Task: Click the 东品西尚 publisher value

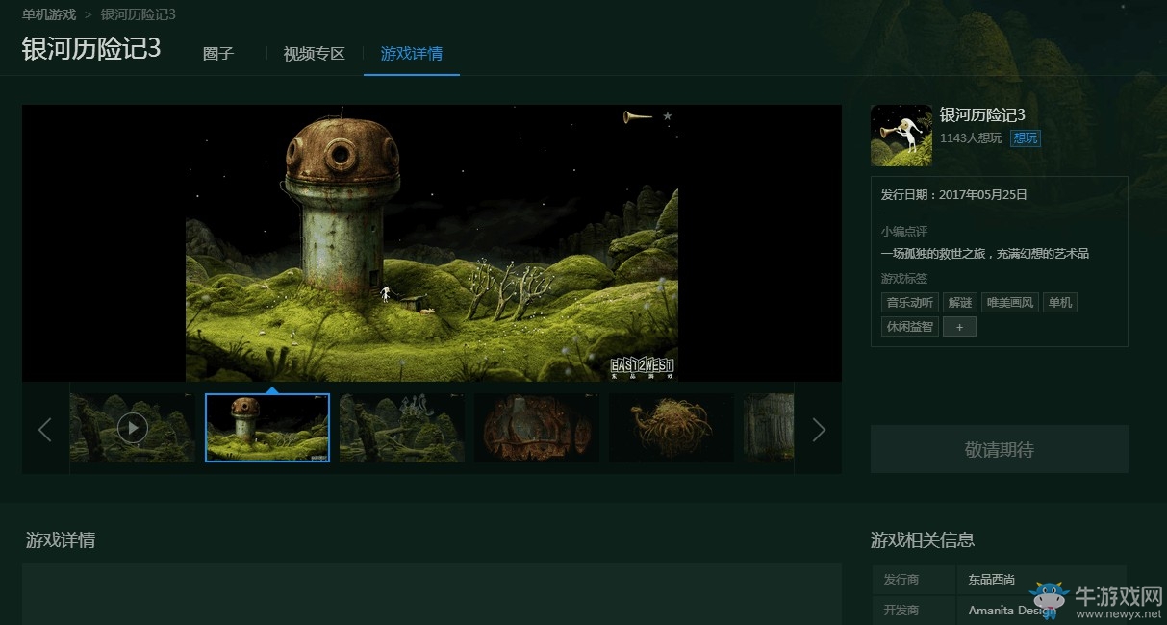Action: [x=992, y=580]
